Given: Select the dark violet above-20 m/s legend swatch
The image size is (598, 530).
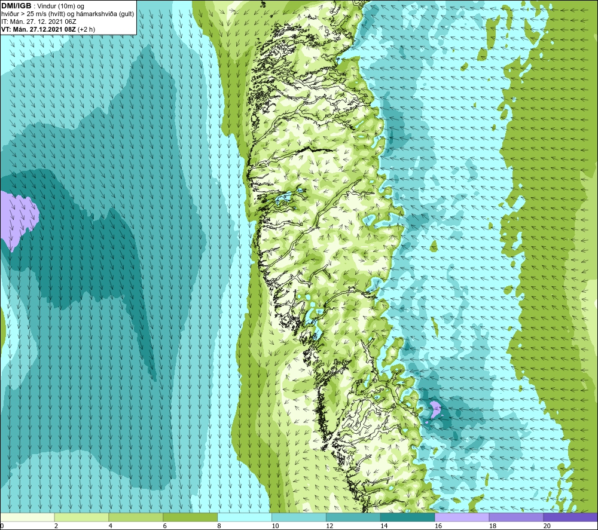Looking at the screenshot, I should 570,517.
